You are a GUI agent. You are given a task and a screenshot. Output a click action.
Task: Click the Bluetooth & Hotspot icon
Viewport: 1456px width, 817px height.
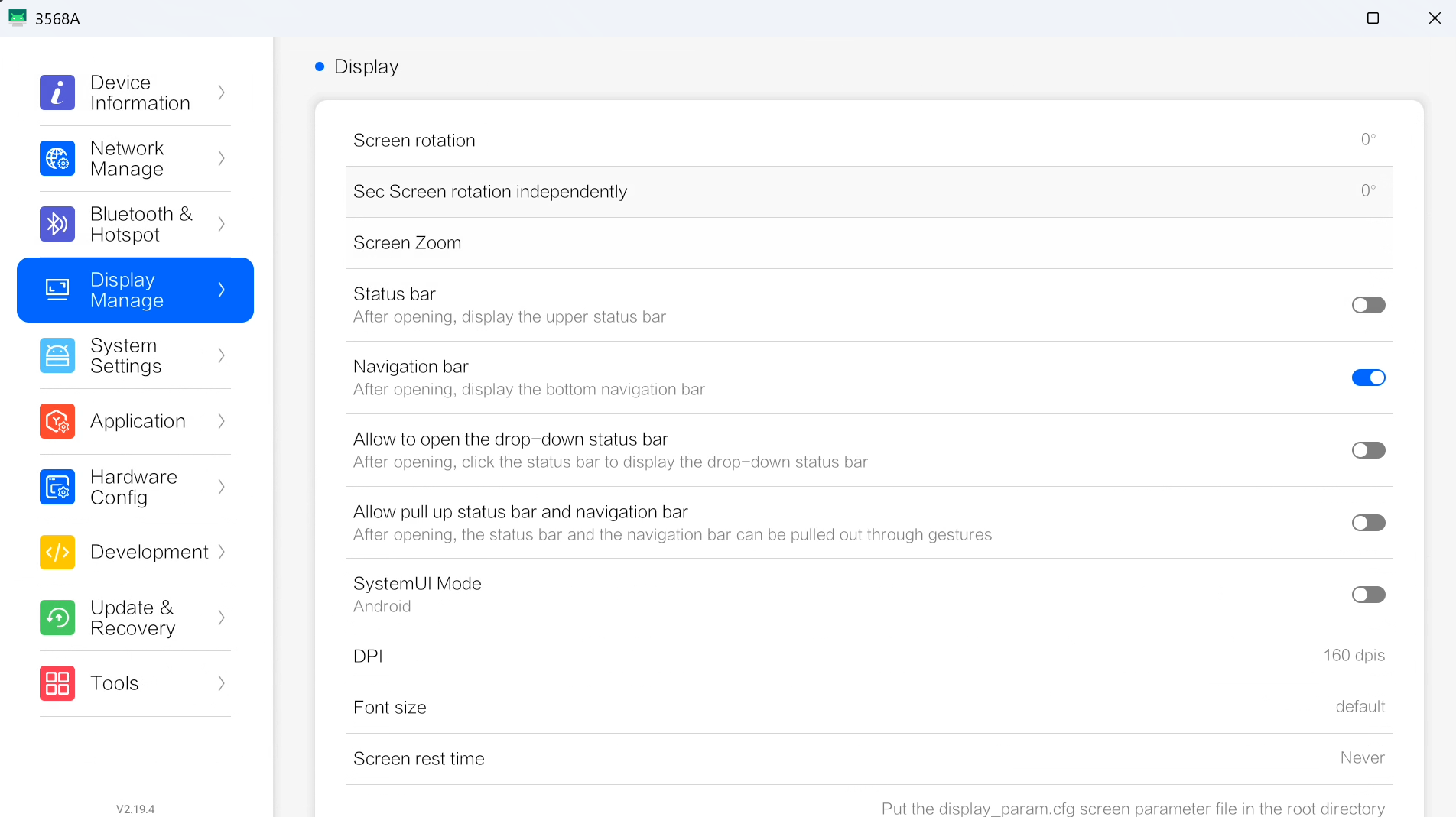[x=57, y=224]
